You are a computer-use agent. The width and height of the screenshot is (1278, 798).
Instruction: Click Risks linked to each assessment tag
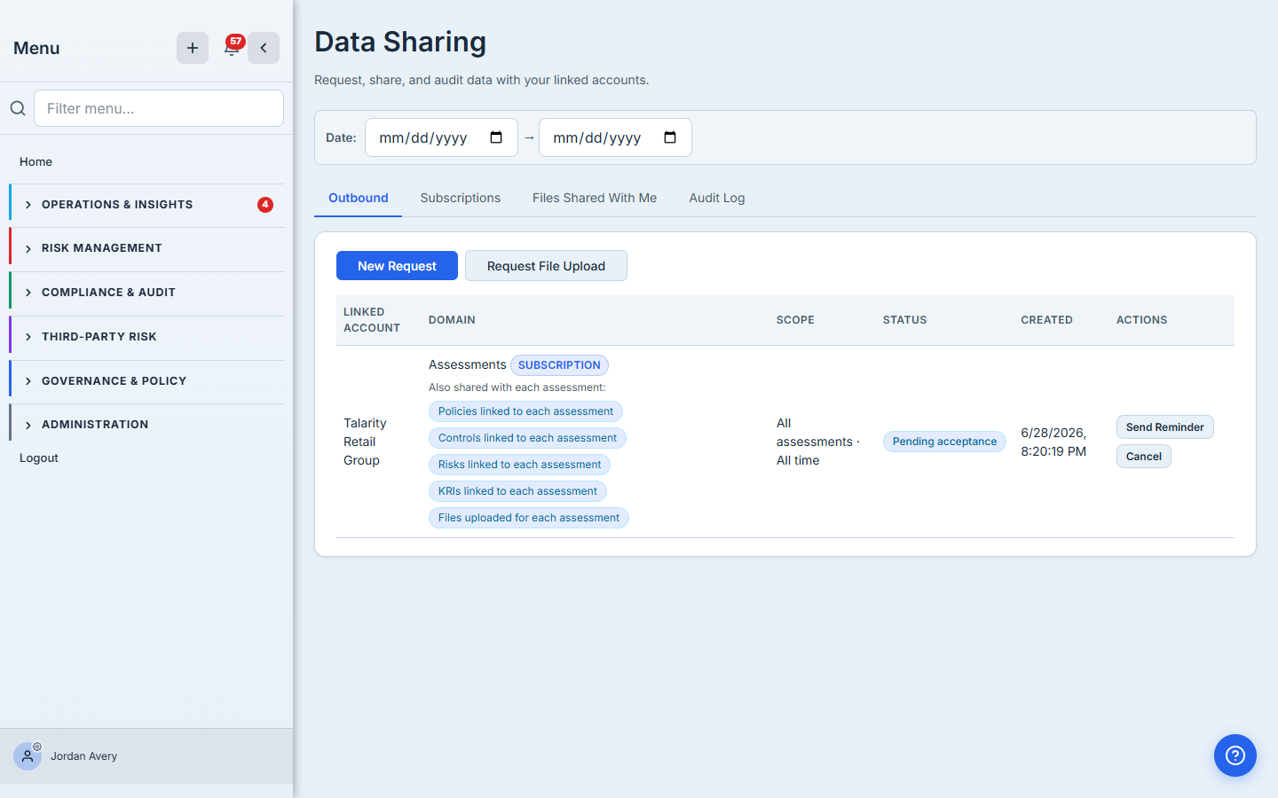coord(519,465)
